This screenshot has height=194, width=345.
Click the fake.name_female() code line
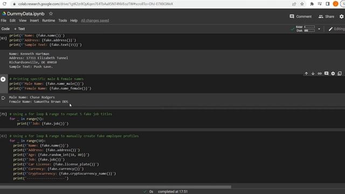tap(50, 88)
